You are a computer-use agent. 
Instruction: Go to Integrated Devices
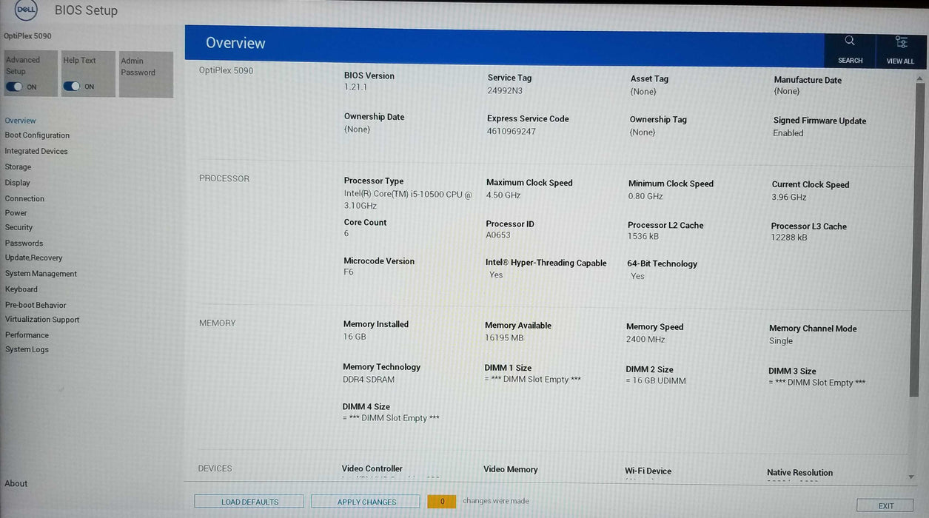tap(36, 151)
